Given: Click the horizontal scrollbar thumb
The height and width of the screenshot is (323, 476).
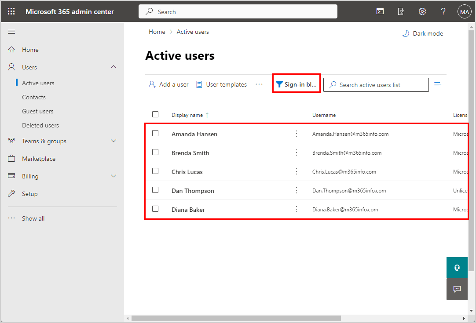Looking at the screenshot, I should 236,318.
